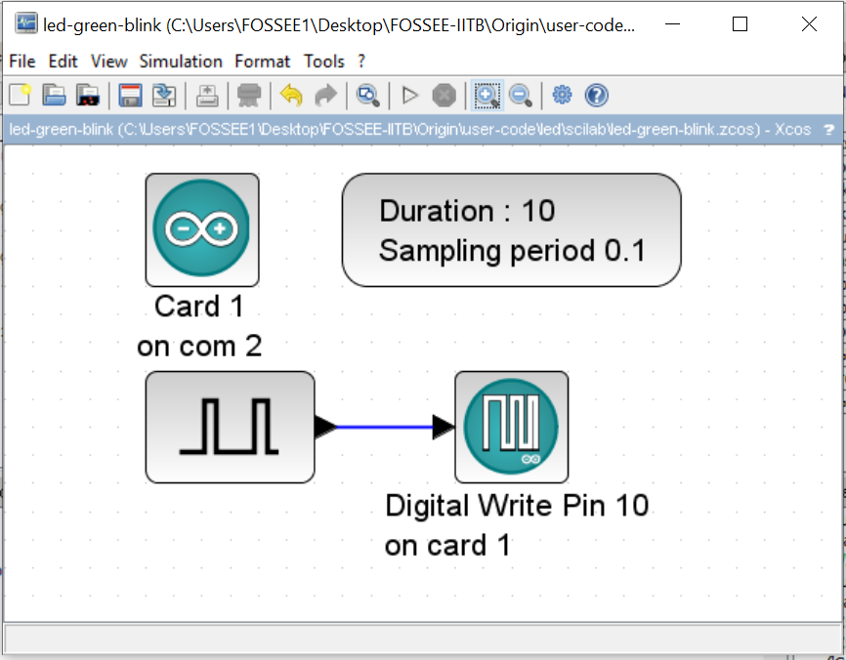
Task: Click the Save As toolbar icon
Action: click(x=164, y=96)
